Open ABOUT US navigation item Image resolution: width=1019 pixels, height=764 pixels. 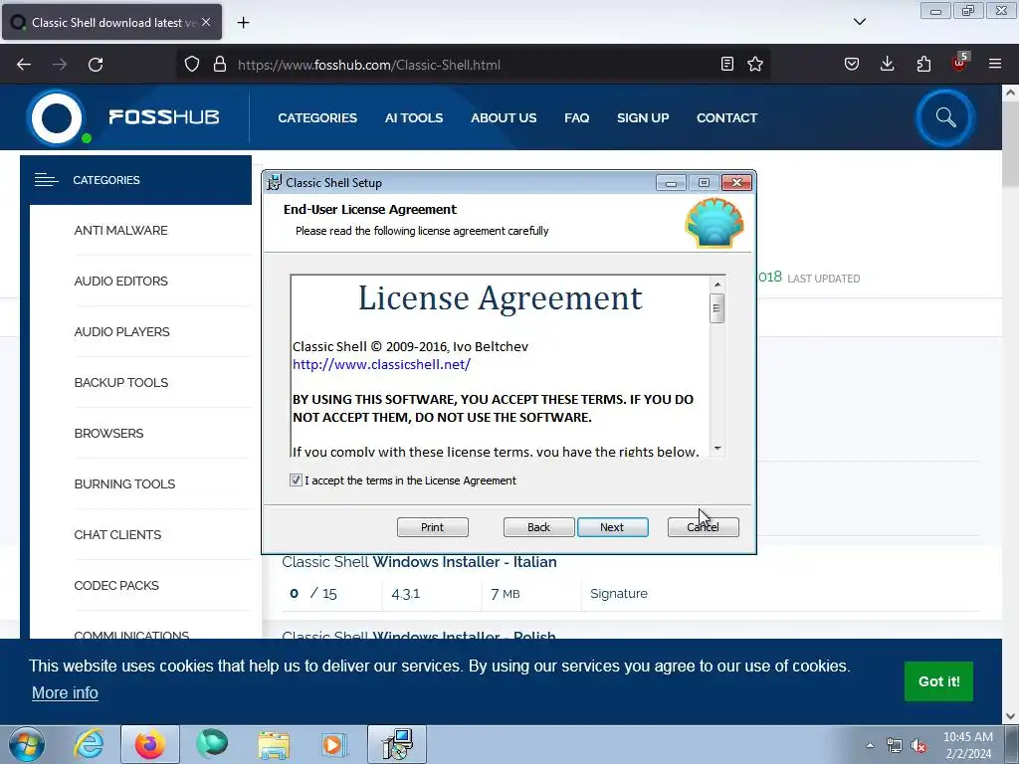pyautogui.click(x=504, y=117)
